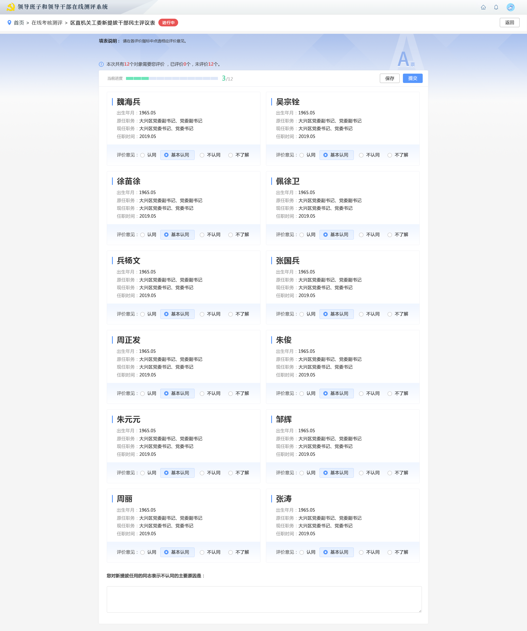Click the name 吴宗铨 heading
The width and height of the screenshot is (527, 631).
288,102
